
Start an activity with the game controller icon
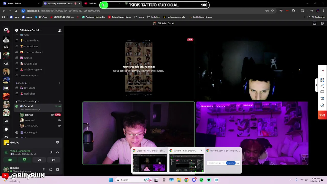click(x=39, y=160)
